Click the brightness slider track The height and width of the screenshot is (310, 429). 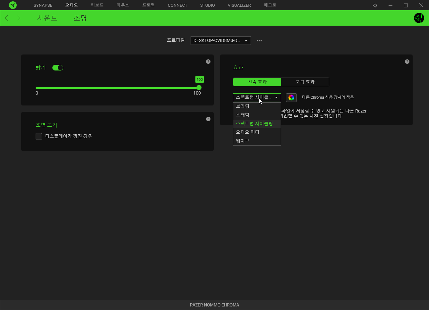(117, 88)
